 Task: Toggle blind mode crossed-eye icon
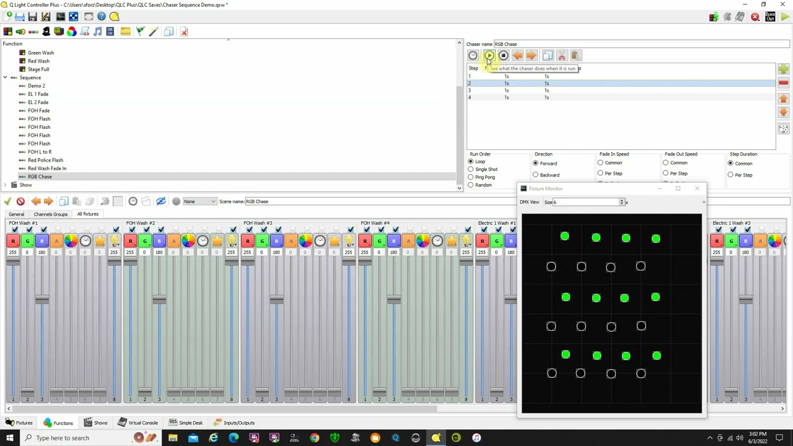[160, 201]
